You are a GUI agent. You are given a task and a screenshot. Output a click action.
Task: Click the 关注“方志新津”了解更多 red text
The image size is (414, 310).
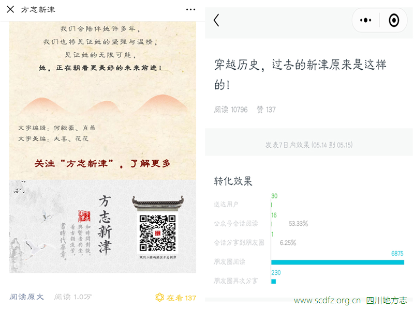102,163
